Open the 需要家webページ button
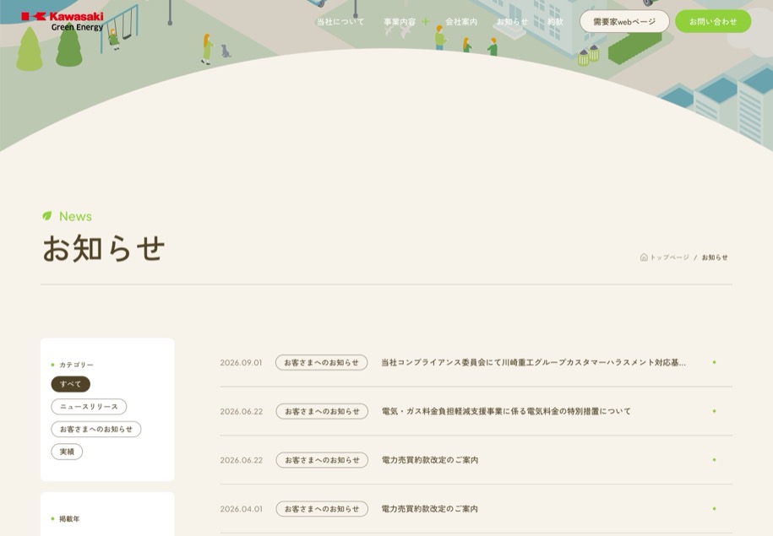This screenshot has width=773, height=536. (624, 22)
